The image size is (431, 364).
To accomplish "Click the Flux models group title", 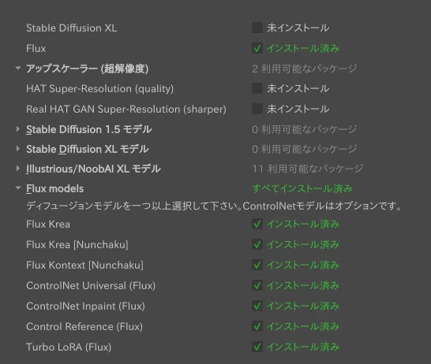I will click(55, 189).
